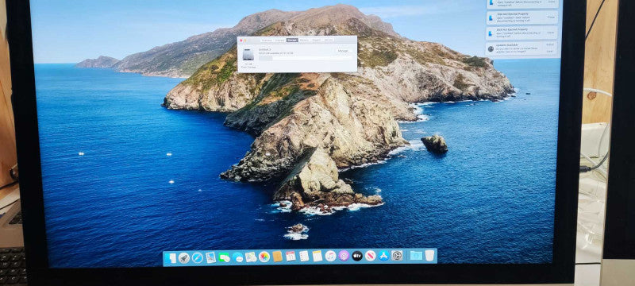This screenshot has width=635, height=286.
Task: Open News red icon in Dock
Action: coord(371,256)
